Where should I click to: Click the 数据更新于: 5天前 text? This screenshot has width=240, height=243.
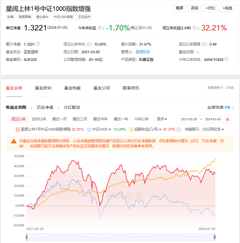click(x=221, y=88)
